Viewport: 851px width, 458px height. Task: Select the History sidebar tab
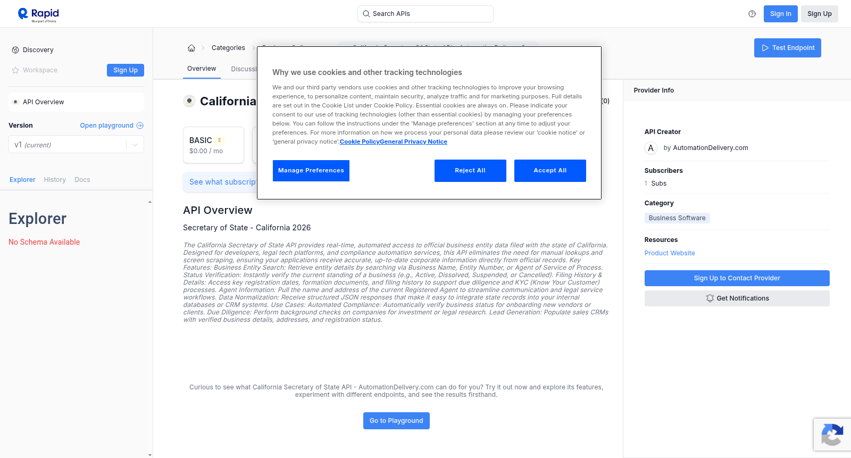tap(55, 180)
